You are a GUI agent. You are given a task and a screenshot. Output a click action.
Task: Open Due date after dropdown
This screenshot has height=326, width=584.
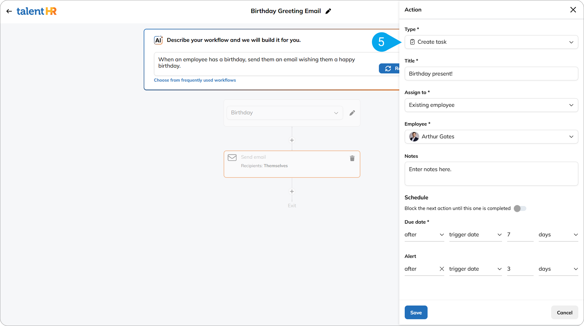click(424, 235)
